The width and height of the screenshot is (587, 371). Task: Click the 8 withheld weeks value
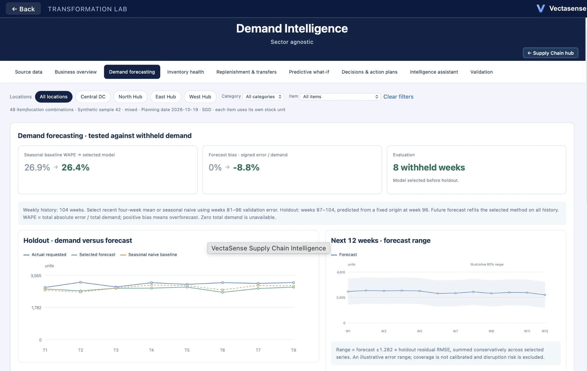point(429,168)
